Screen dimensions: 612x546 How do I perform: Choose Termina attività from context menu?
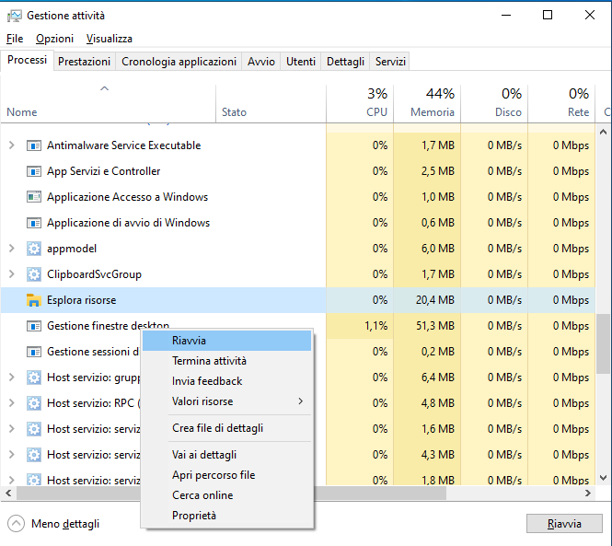tap(209, 361)
